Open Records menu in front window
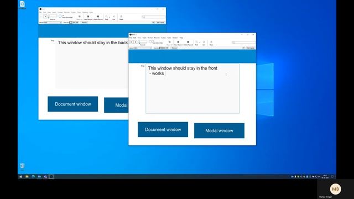The height and width of the screenshot is (199, 354). pyautogui.click(x=157, y=38)
